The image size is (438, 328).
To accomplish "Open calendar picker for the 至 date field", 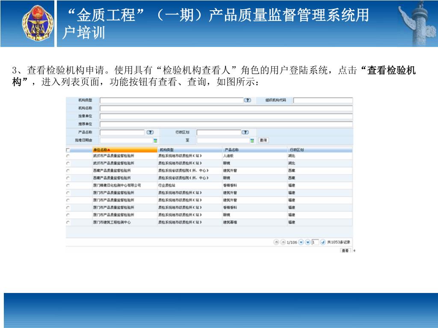I will 252,141.
